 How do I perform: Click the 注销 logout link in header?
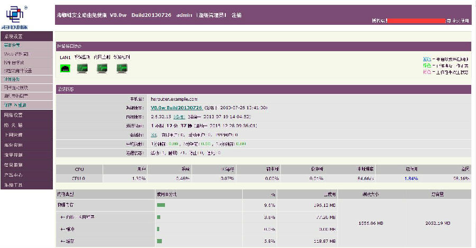pyautogui.click(x=236, y=15)
